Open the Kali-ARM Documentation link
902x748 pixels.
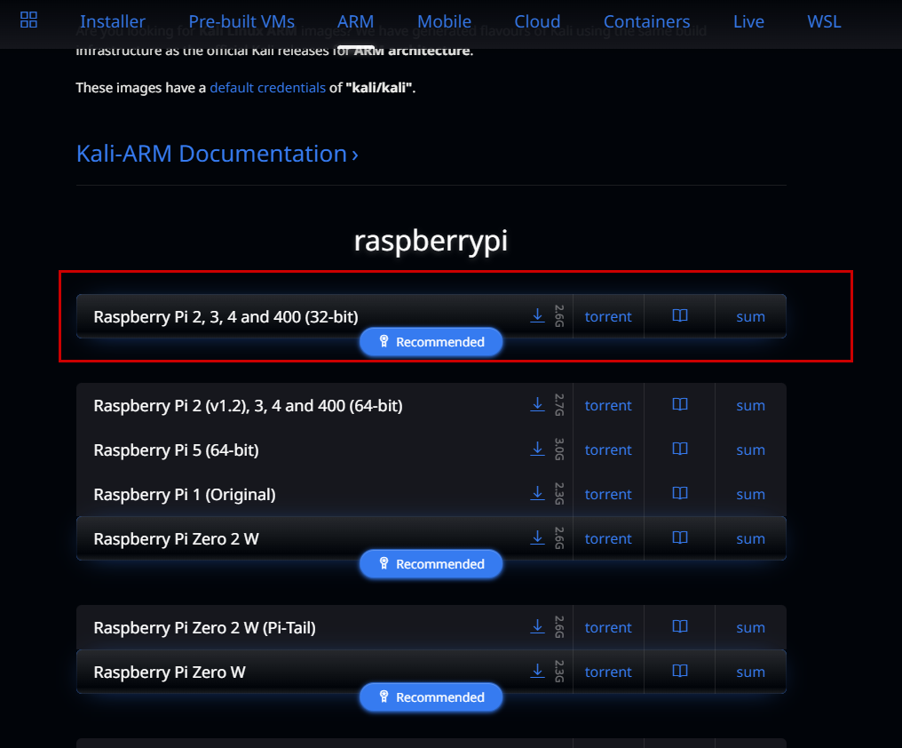tap(217, 154)
